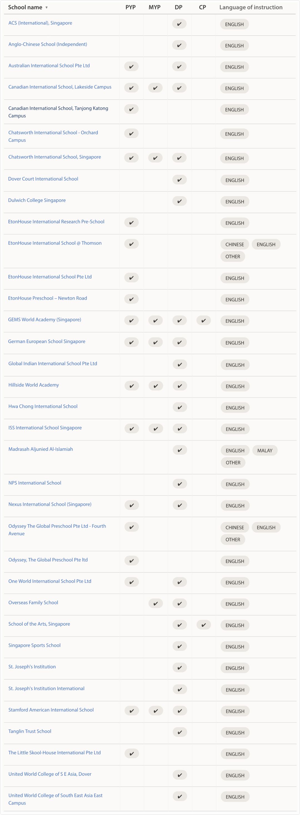Click the DP checkmark for Anglo-Chinese School (Independent)

click(179, 45)
